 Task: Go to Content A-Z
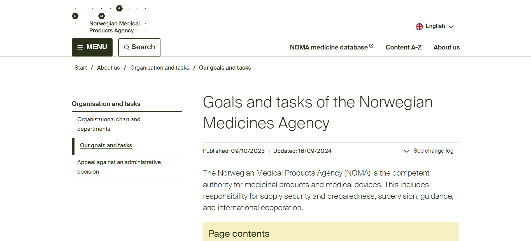click(x=403, y=48)
